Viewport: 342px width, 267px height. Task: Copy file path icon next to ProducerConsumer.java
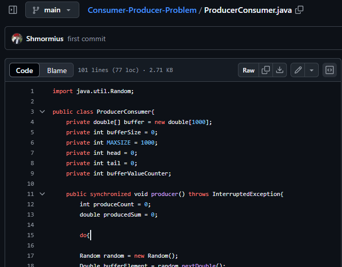tap(299, 10)
